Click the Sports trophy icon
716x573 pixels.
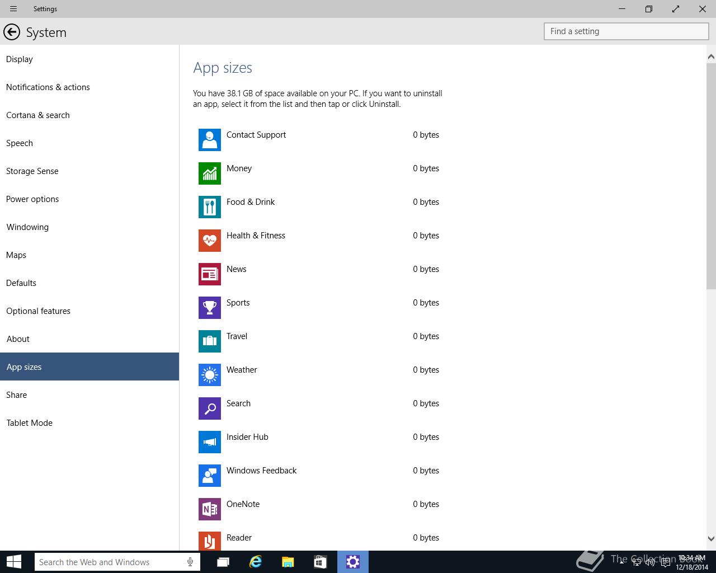[210, 308]
